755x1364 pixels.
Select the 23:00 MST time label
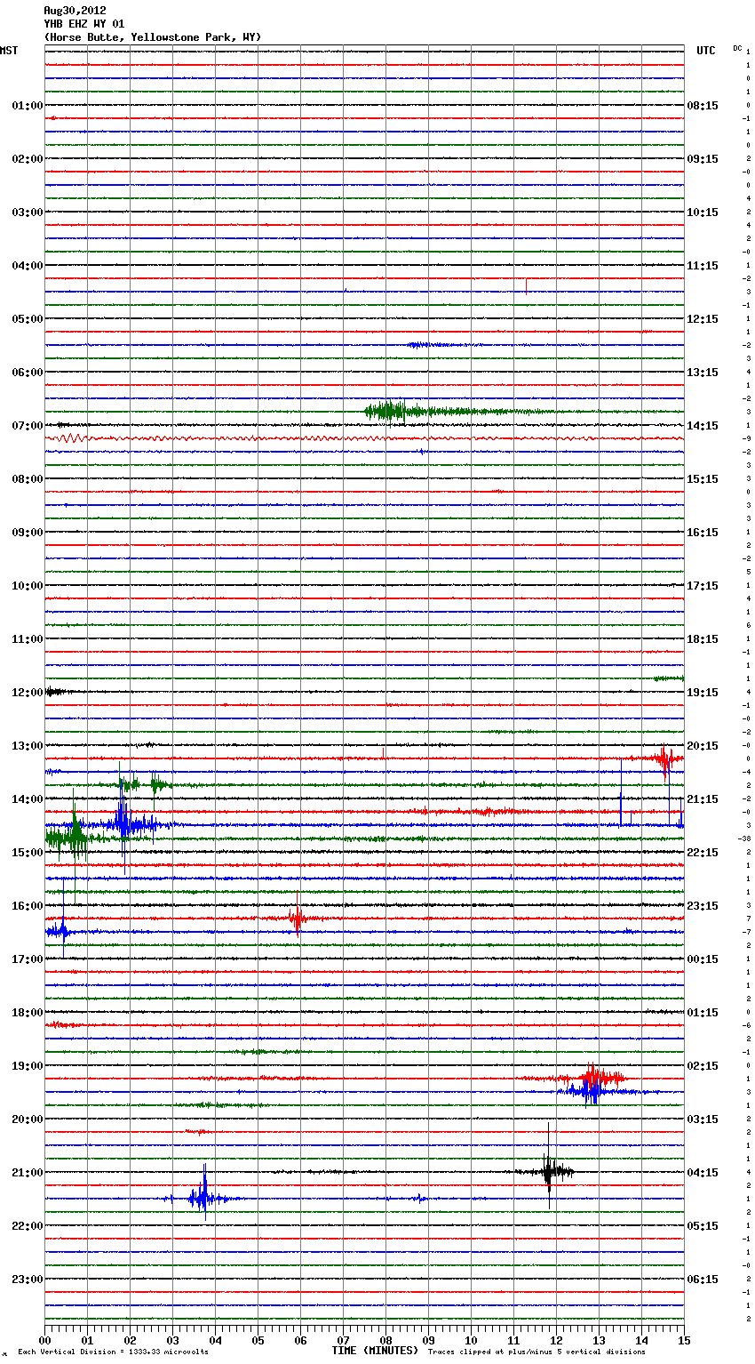[28, 1280]
